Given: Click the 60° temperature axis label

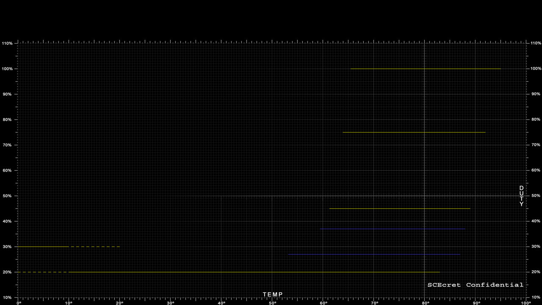Looking at the screenshot, I should [x=323, y=303].
